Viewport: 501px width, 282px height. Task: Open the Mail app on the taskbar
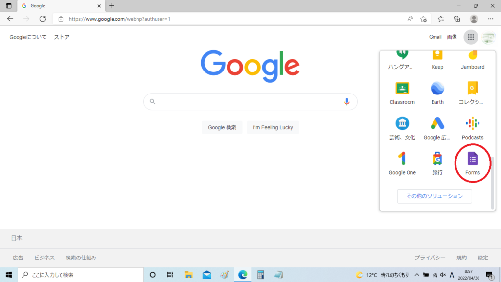(x=207, y=275)
